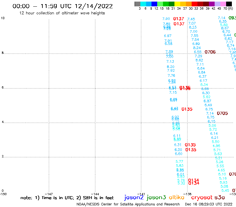
Task: Click the wave height value 5.32
Action: point(181,183)
